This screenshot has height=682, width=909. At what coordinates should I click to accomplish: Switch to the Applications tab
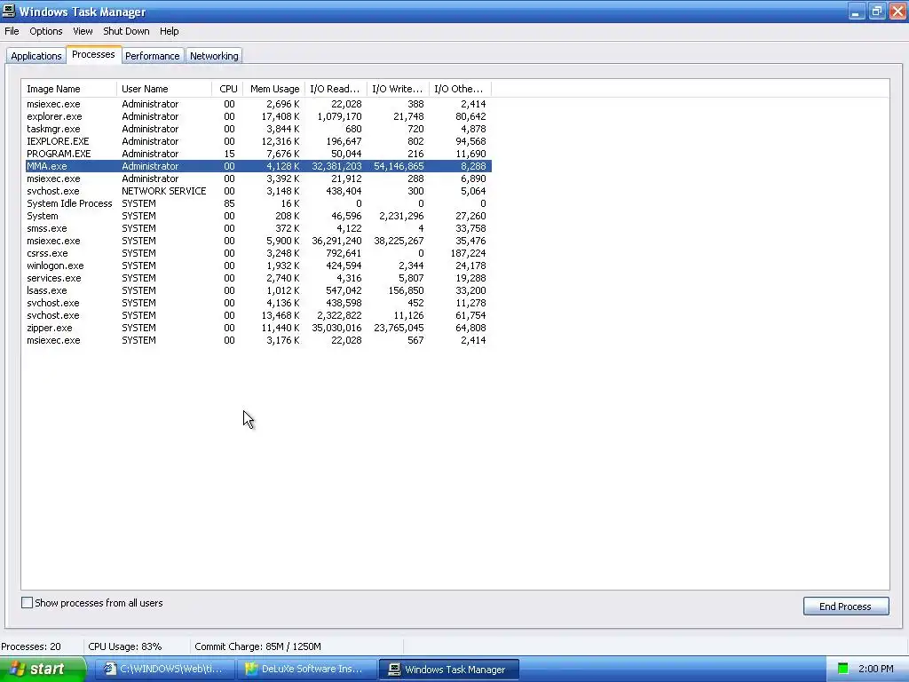pos(36,56)
